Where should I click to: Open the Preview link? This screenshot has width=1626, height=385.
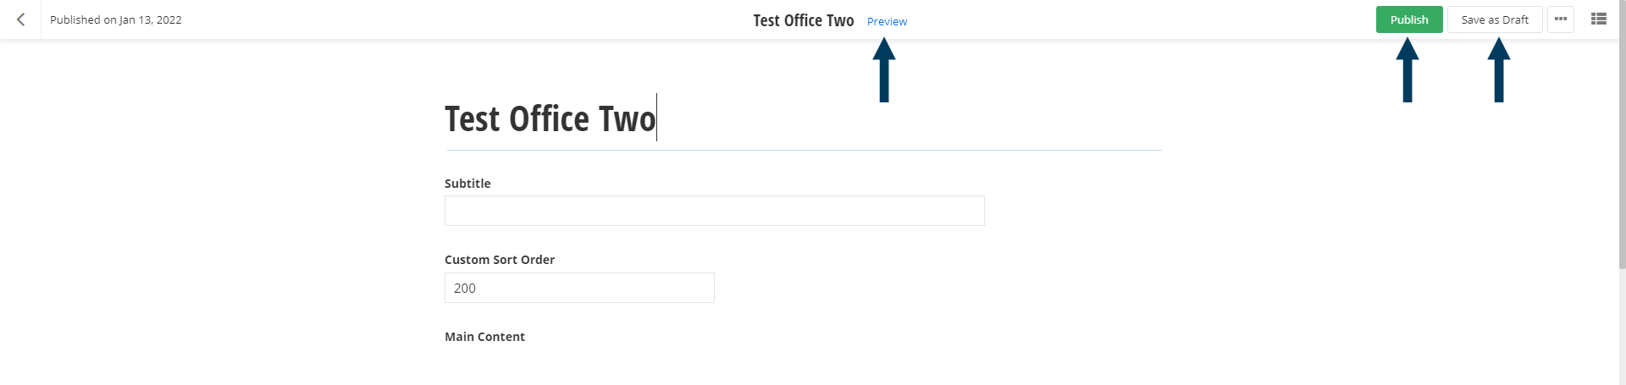point(887,21)
